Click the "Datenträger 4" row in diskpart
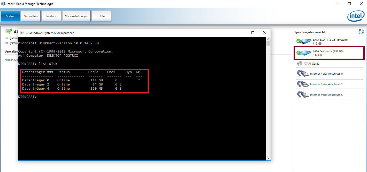This screenshot has width=367, height=172. pos(72,88)
